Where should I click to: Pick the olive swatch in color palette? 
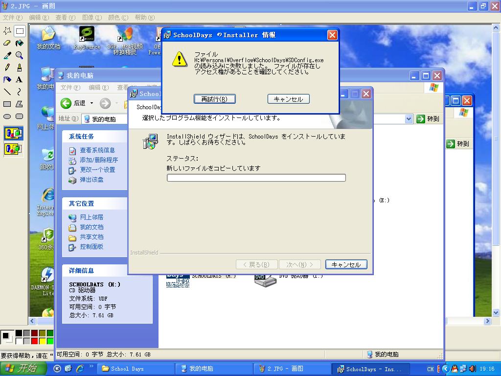[x=42, y=333]
